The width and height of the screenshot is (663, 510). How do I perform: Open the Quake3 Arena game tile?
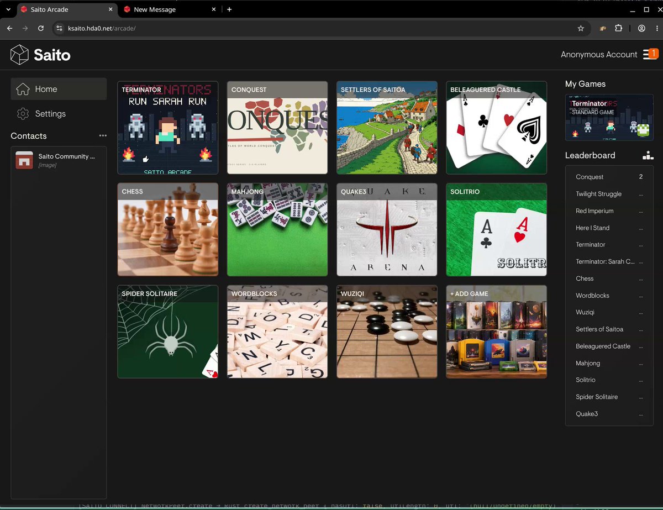coord(387,230)
